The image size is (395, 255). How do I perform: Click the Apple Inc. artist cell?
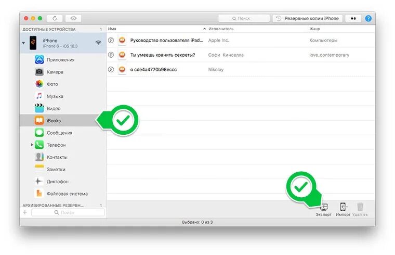(x=218, y=41)
